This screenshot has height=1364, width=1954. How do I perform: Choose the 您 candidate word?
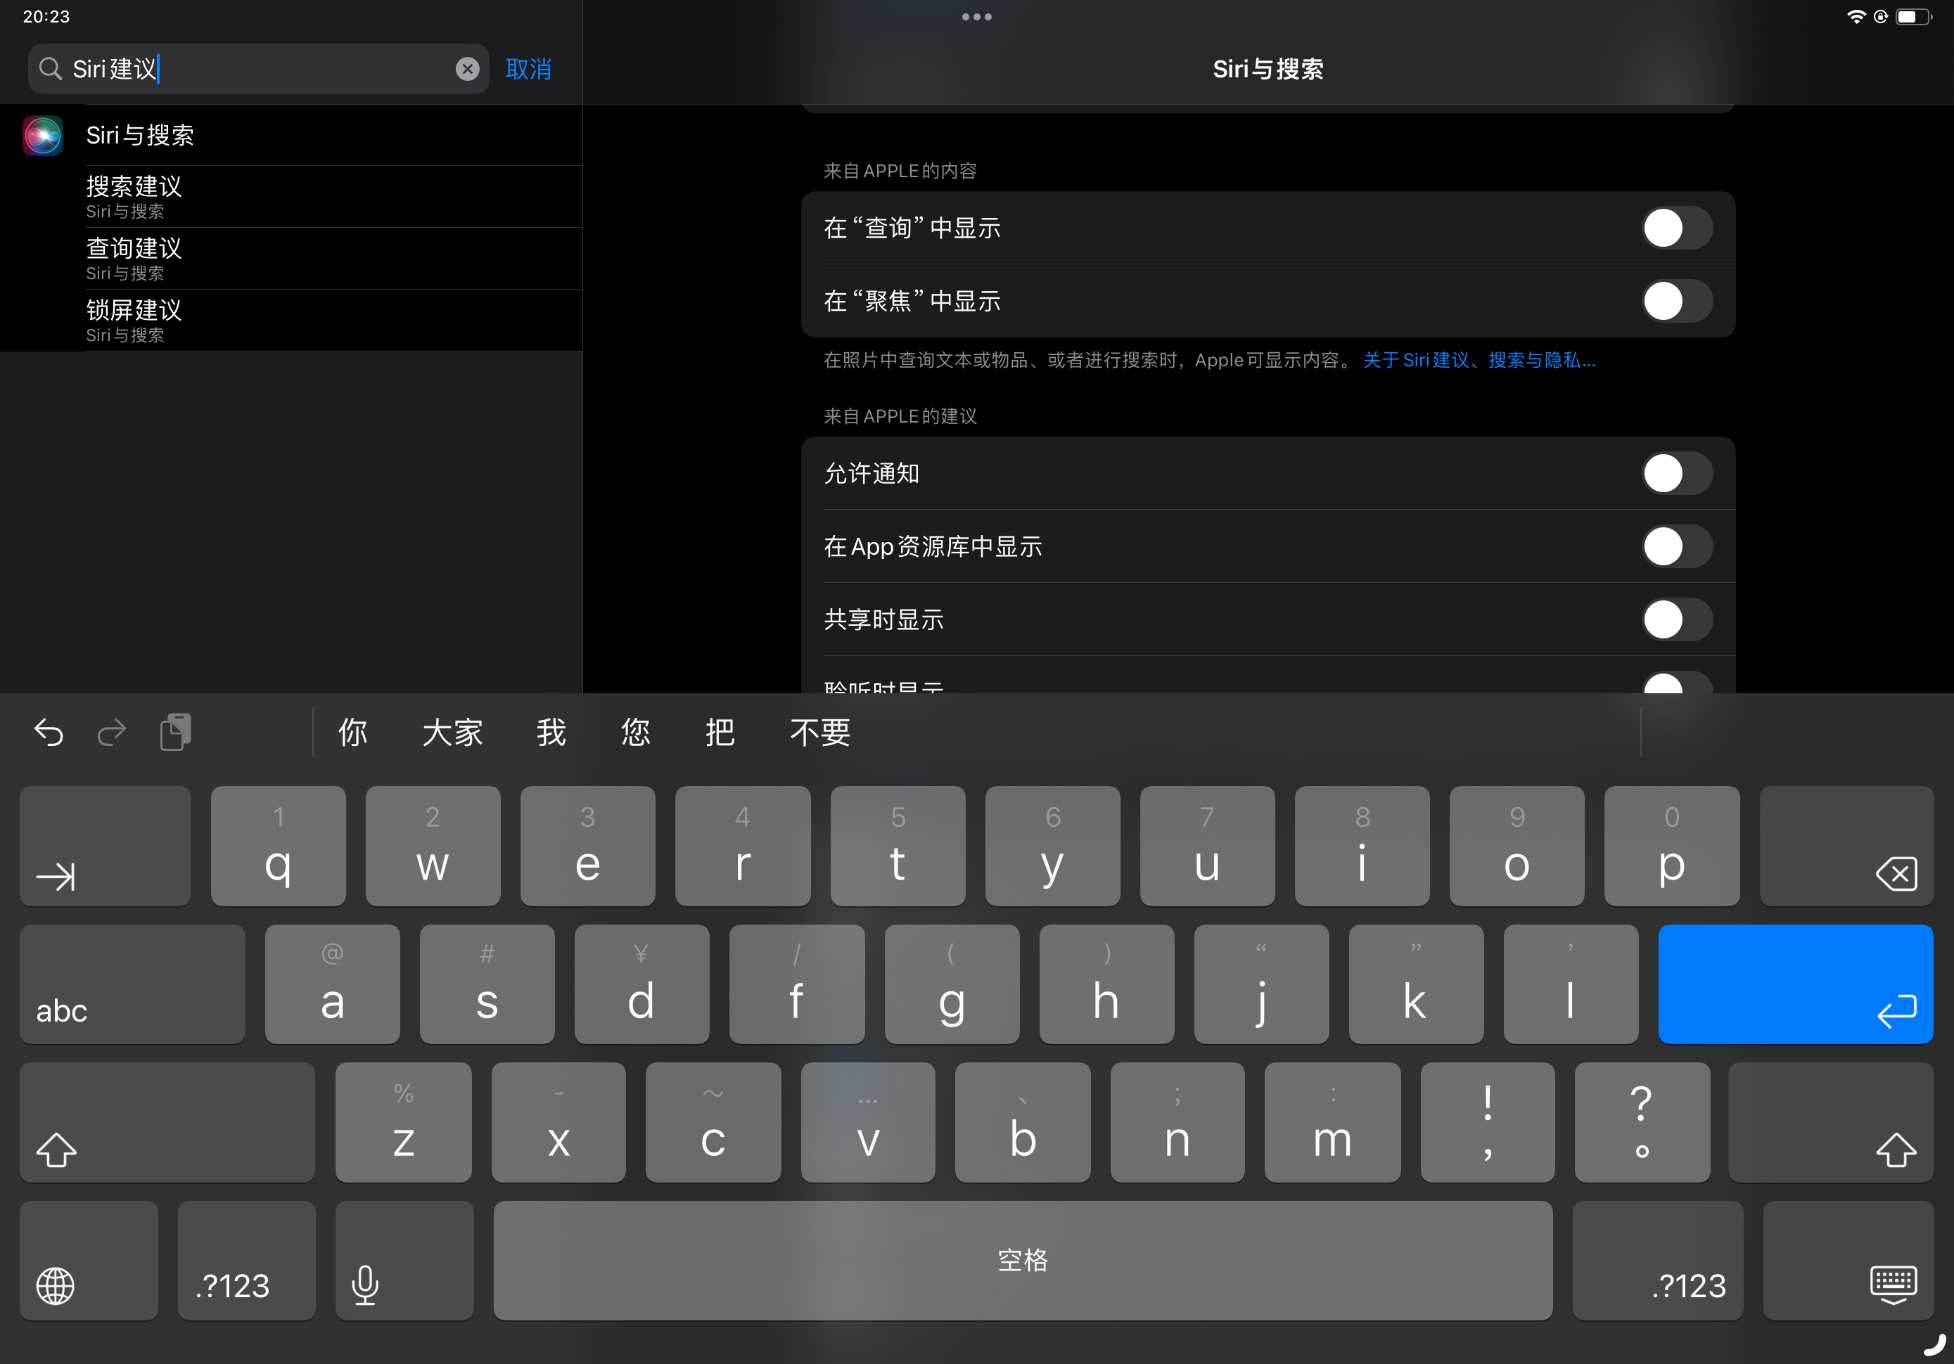pos(635,732)
